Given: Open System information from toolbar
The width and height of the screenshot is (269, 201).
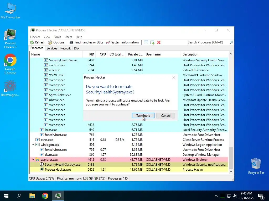Looking at the screenshot, I should point(122,42).
